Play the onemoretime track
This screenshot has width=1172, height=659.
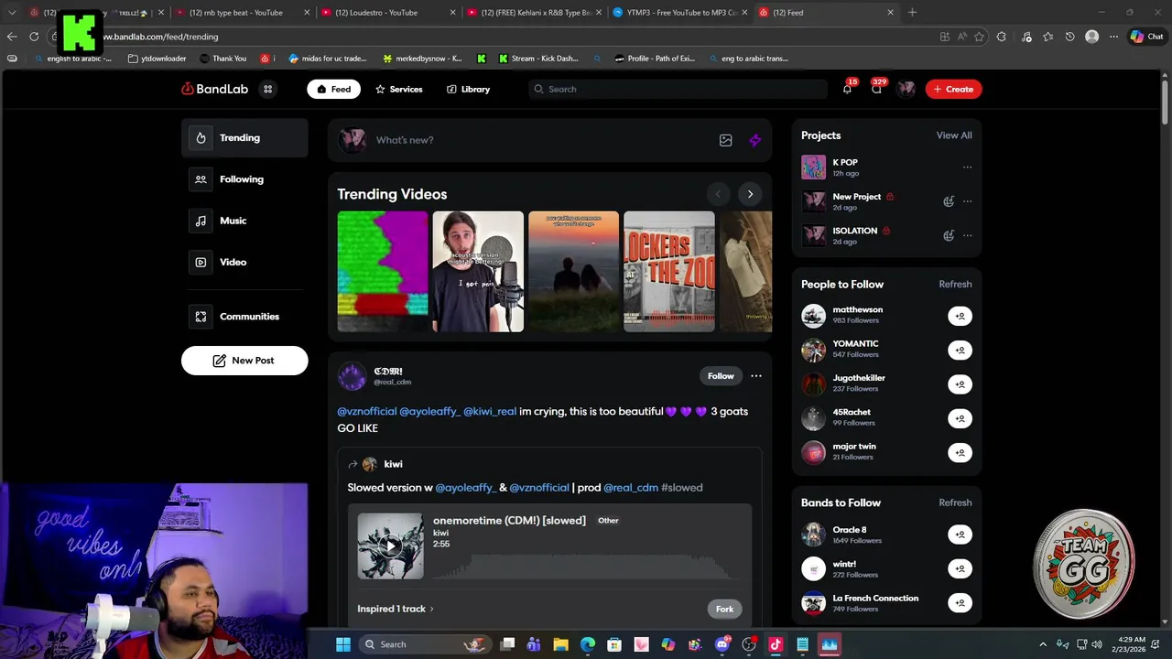point(390,546)
